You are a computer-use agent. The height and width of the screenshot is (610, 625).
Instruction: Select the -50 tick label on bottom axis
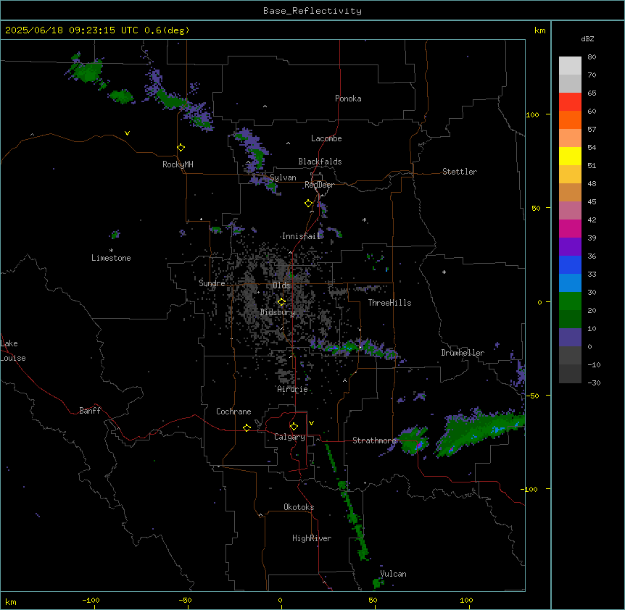click(185, 600)
